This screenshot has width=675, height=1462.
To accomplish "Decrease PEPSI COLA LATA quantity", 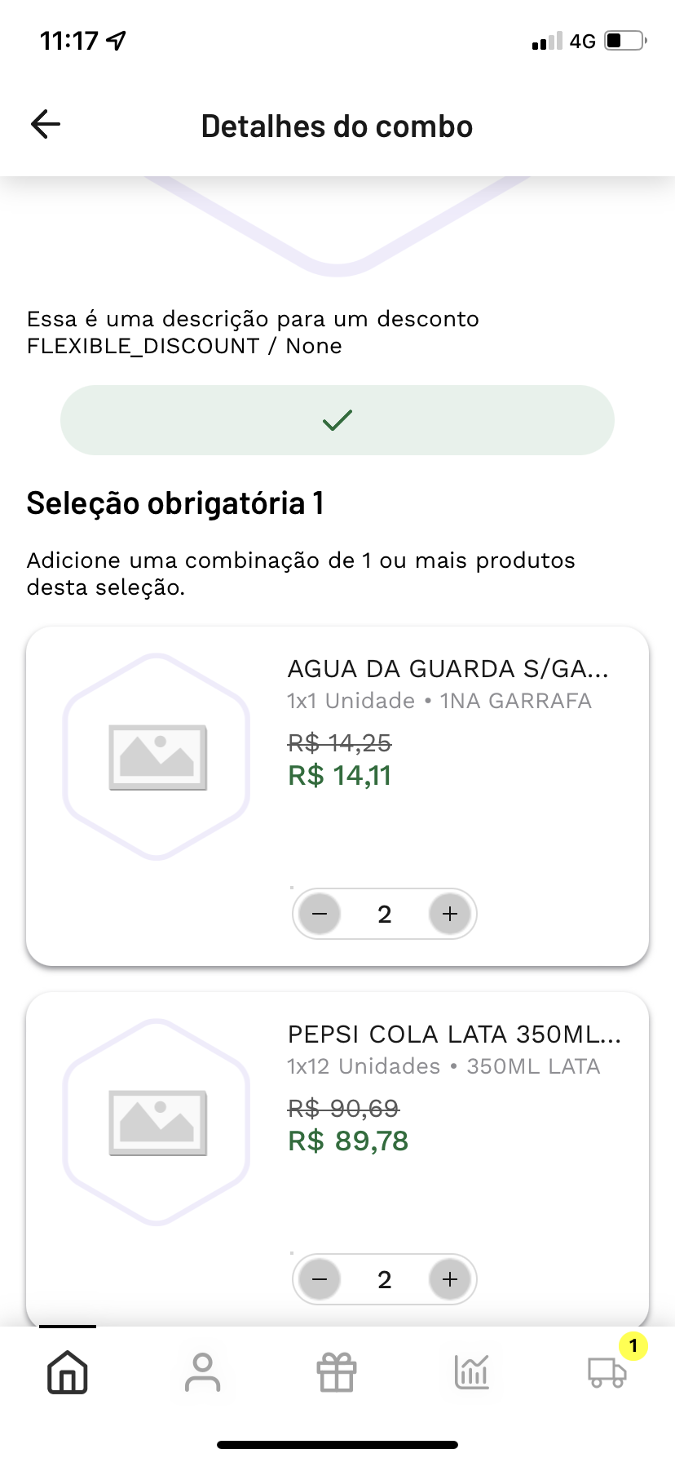I will [320, 1279].
